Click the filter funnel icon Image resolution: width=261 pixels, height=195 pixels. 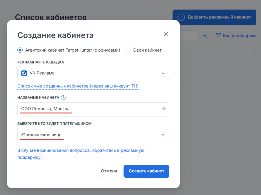[218, 36]
